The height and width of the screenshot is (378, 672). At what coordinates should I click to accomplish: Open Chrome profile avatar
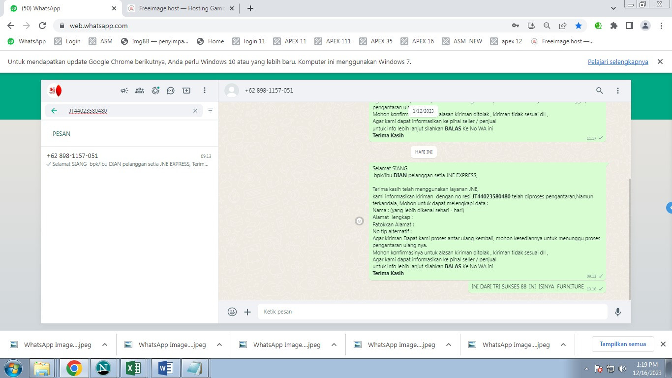(645, 26)
